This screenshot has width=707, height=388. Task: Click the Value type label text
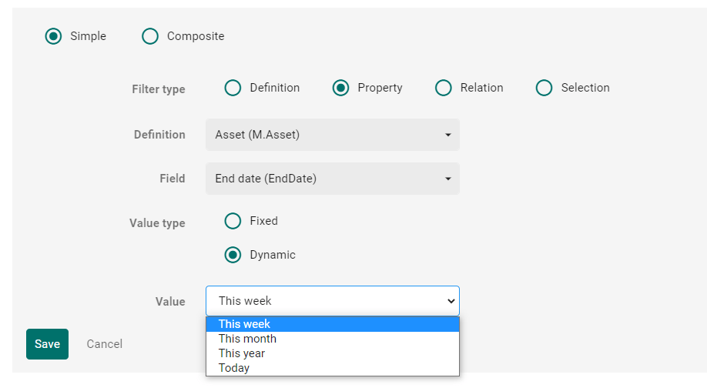pyautogui.click(x=157, y=223)
